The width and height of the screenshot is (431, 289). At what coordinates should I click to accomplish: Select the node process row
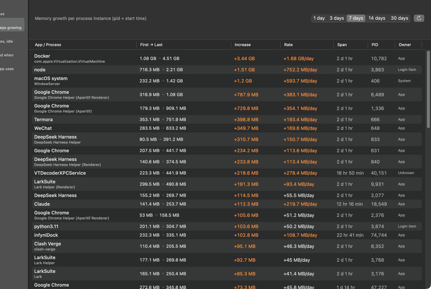click(x=227, y=70)
